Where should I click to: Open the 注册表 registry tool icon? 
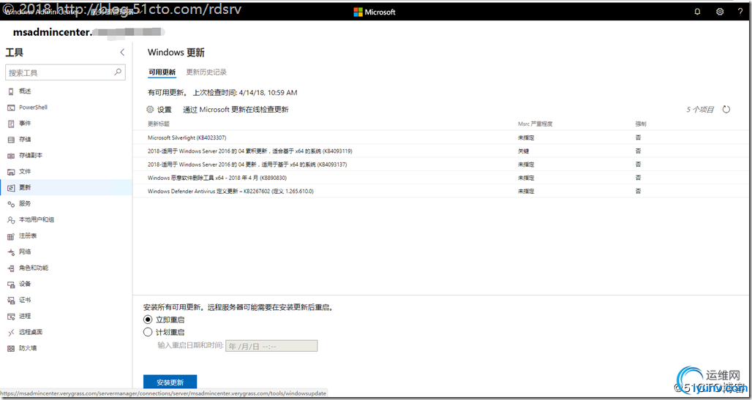click(x=11, y=236)
